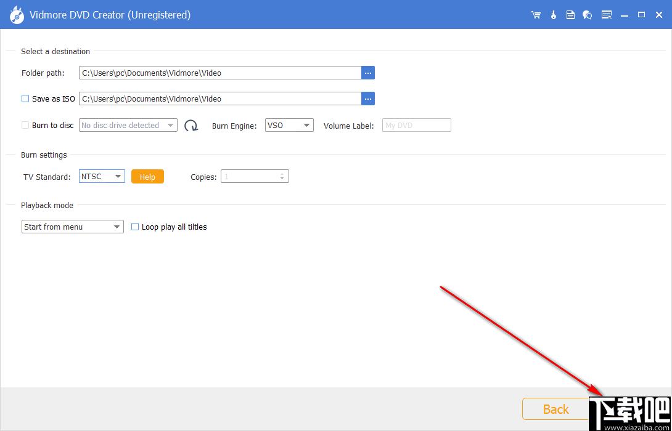
Task: Tick the Burn to disc checkbox
Action: pyautogui.click(x=25, y=126)
